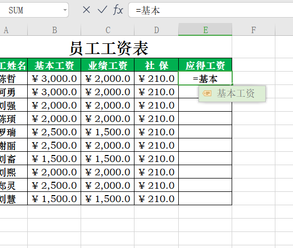This screenshot has height=248, width=293.
Task: Click 刘熙's performance salary ¥2,000.0
Action: [108, 172]
